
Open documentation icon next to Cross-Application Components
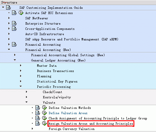(x=14, y=29)
